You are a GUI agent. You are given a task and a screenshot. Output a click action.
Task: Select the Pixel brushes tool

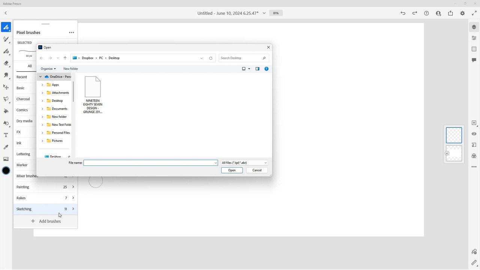pyautogui.click(x=6, y=27)
